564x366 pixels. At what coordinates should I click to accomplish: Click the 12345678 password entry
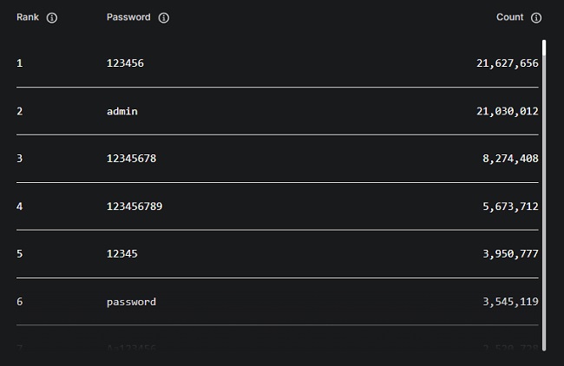tap(131, 159)
